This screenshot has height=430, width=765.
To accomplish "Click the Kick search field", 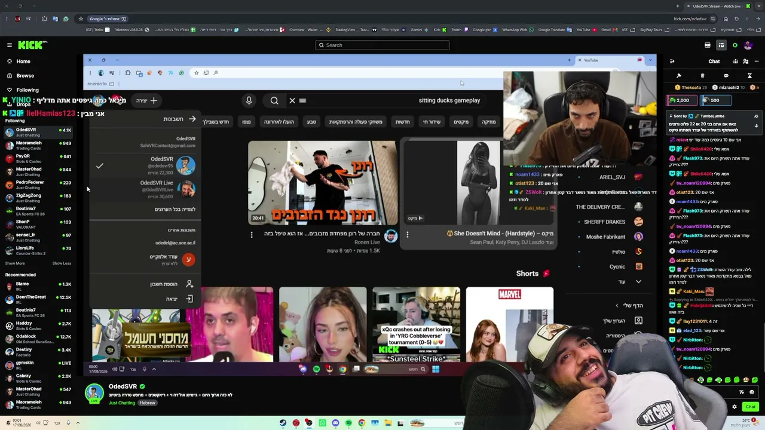I will click(x=382, y=45).
